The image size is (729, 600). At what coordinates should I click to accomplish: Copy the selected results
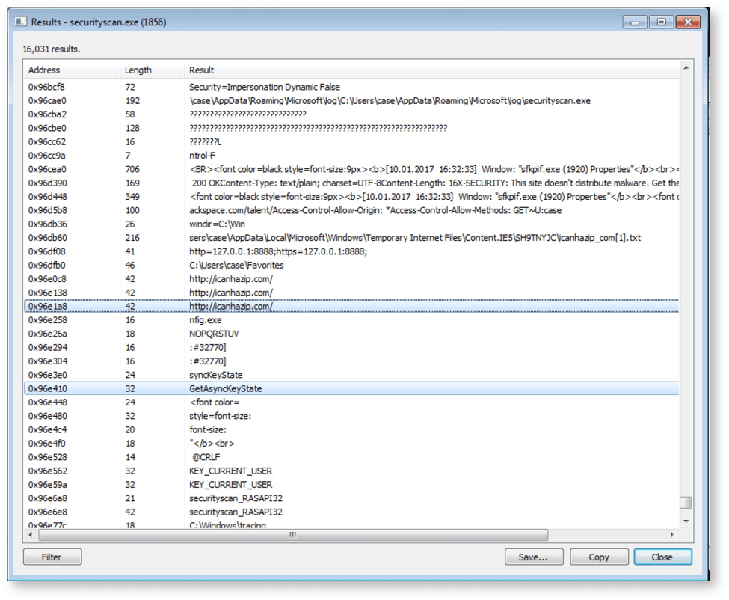pos(599,557)
